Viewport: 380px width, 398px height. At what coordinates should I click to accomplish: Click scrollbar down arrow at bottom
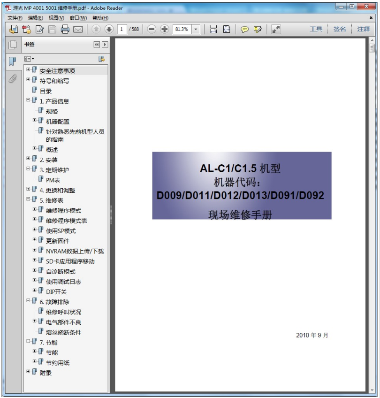click(x=372, y=390)
